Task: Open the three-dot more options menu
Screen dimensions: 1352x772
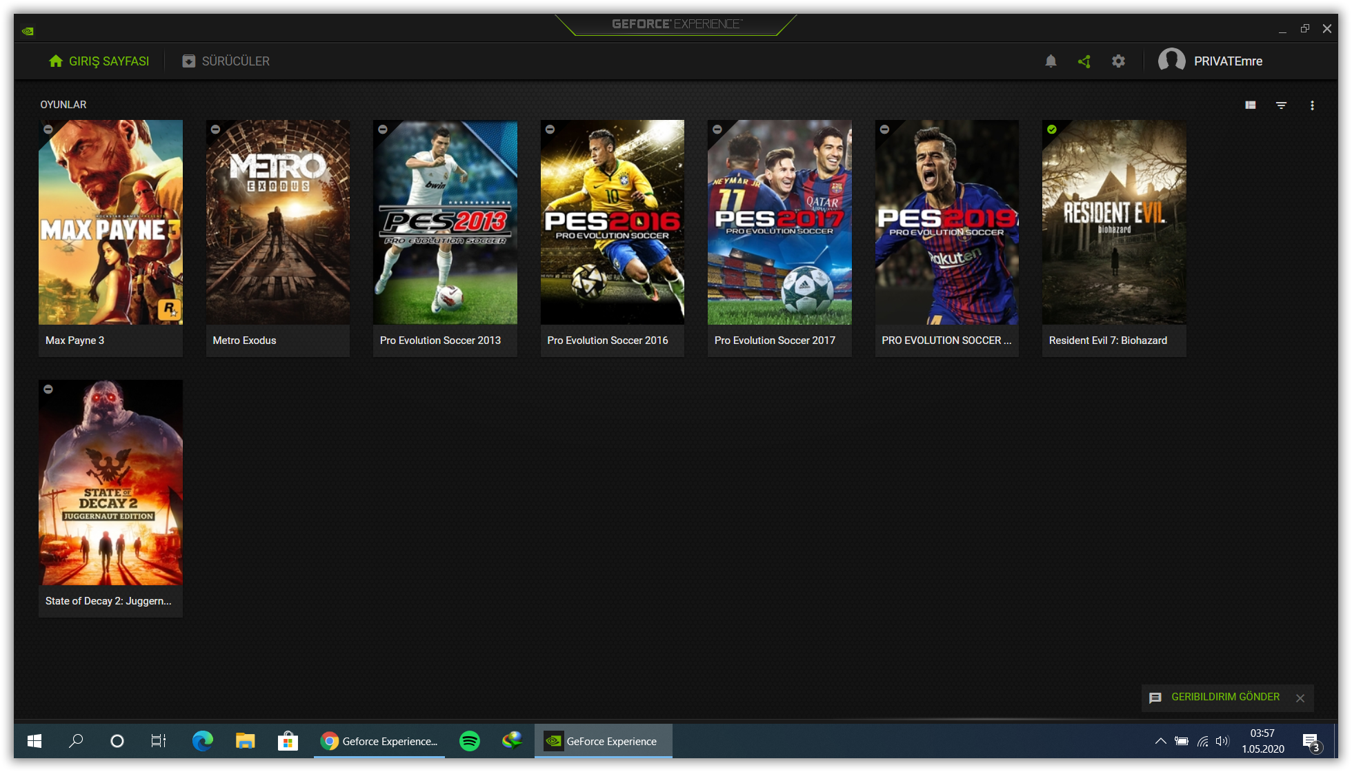Action: [1312, 105]
